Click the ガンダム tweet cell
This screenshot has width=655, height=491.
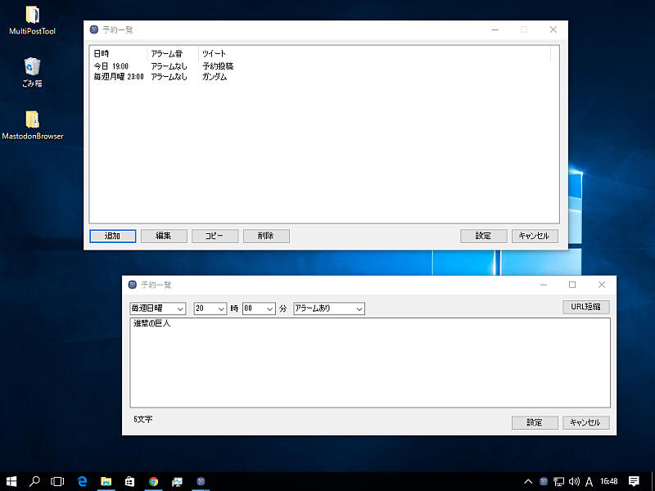pos(215,77)
